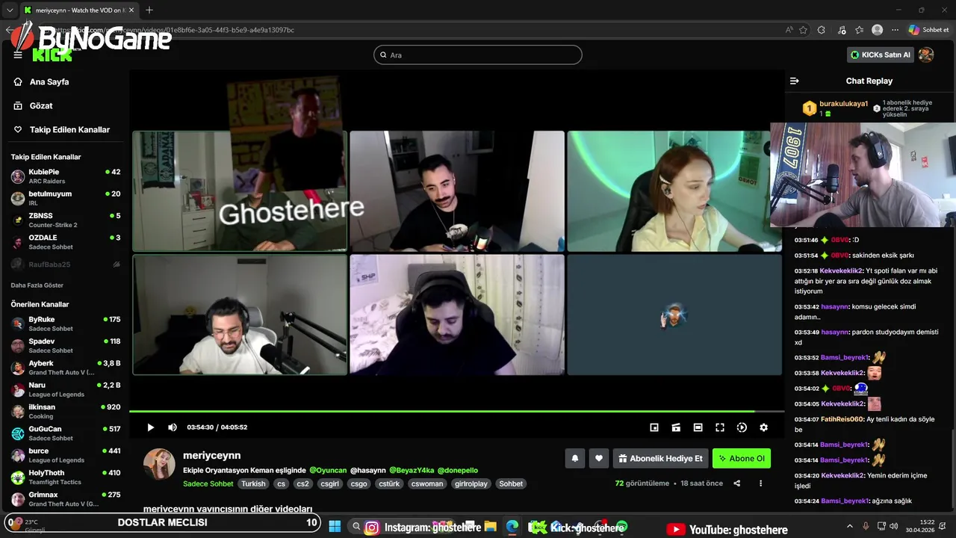Open the @BeyazY4ka mention link

pos(412,470)
